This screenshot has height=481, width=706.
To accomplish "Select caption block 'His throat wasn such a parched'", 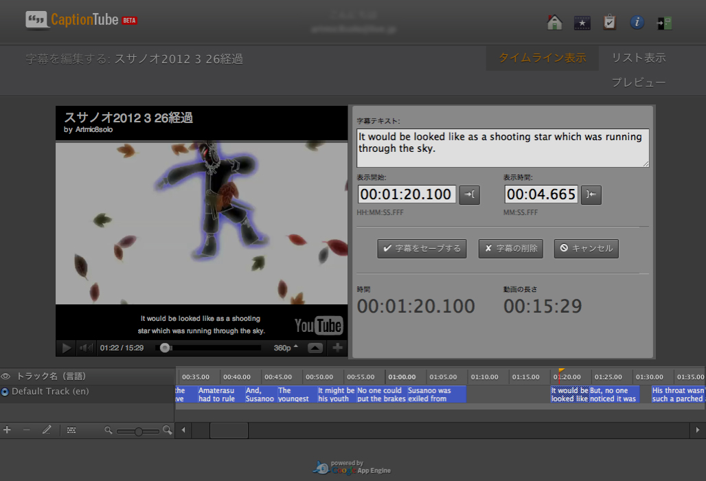I will [678, 394].
